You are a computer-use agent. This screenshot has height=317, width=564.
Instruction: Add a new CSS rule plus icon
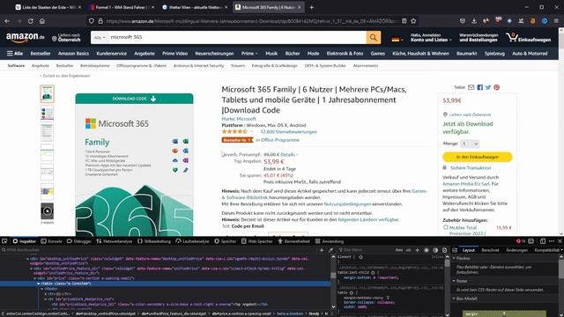pyautogui.click(x=417, y=250)
